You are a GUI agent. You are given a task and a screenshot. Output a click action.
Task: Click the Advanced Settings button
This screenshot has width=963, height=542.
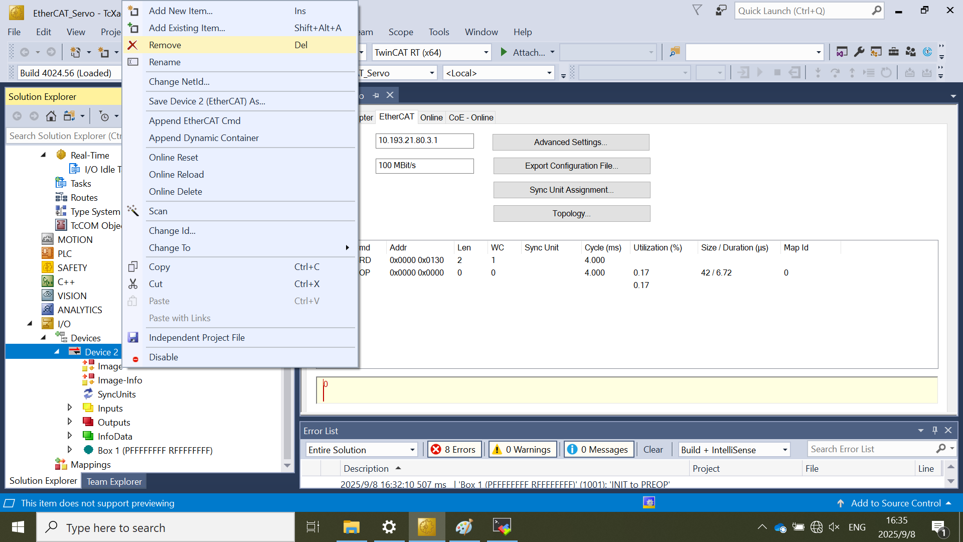[570, 142]
